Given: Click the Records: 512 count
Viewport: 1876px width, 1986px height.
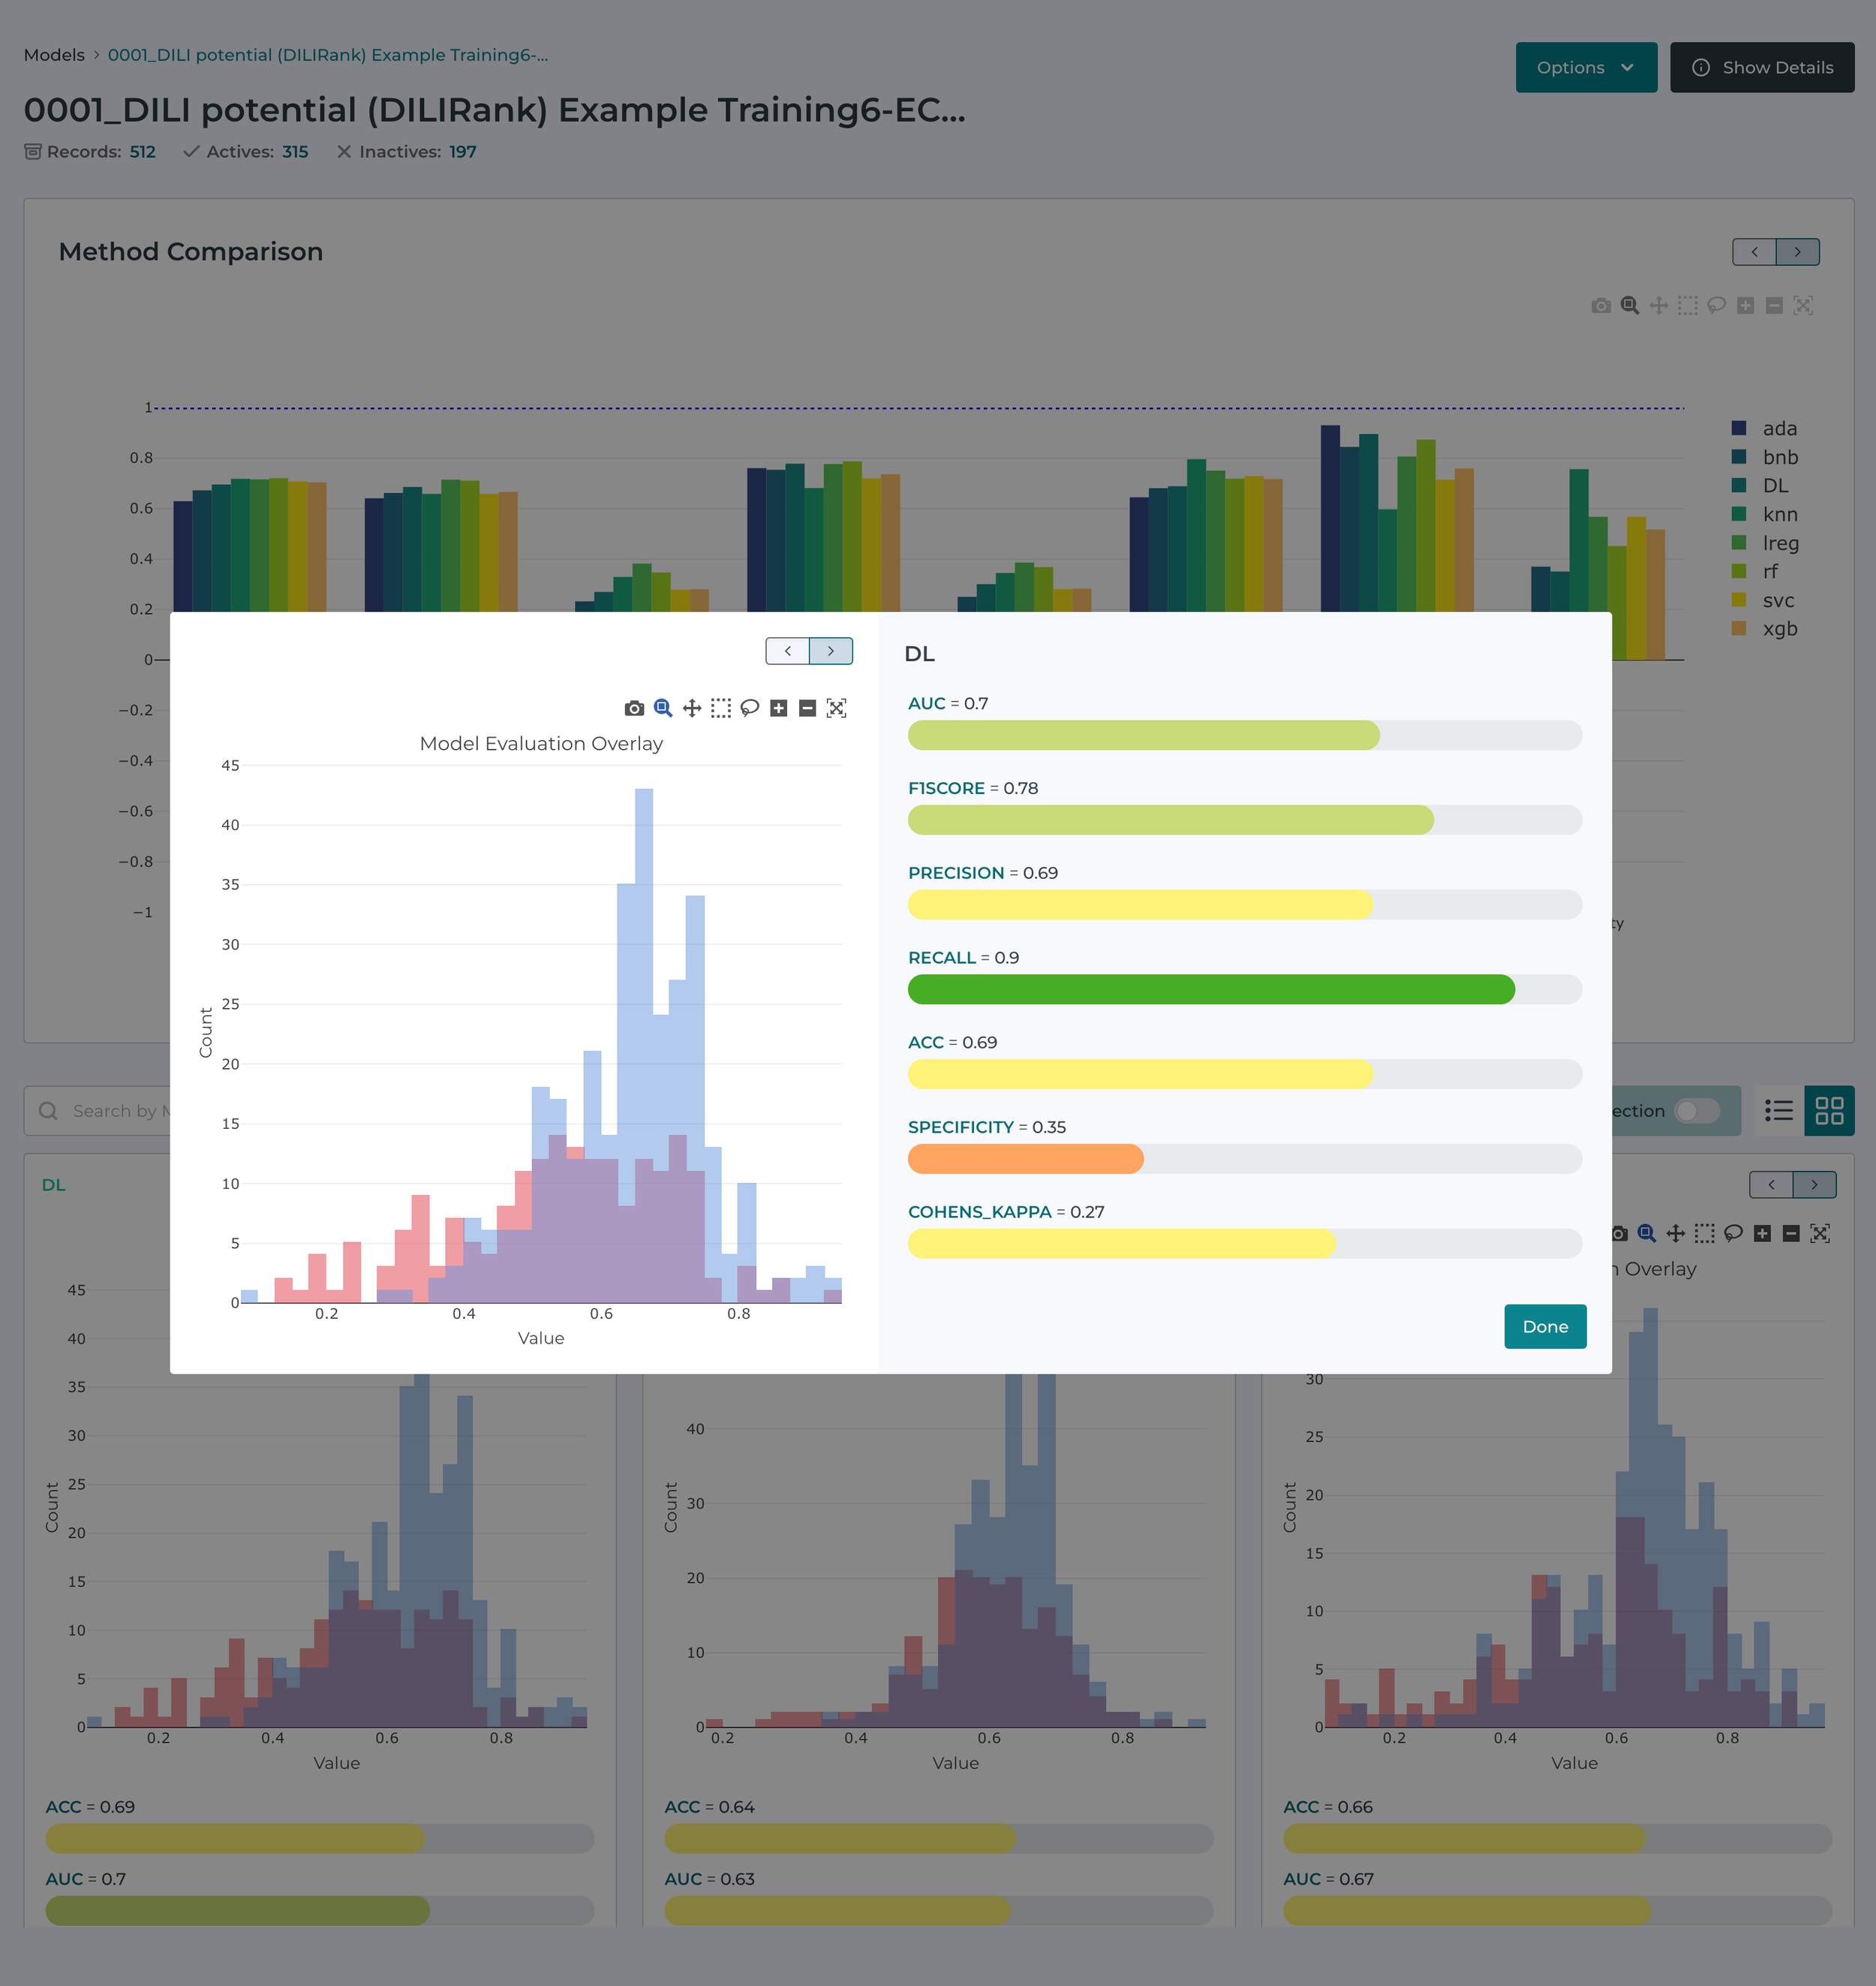Looking at the screenshot, I should click(143, 152).
